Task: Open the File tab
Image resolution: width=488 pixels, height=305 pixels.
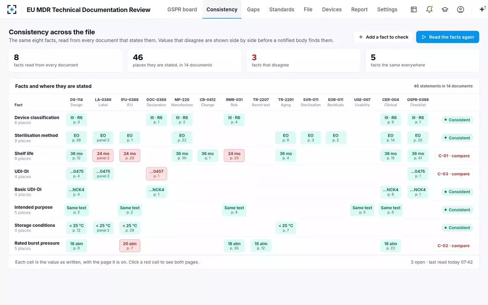Action: coord(308,9)
